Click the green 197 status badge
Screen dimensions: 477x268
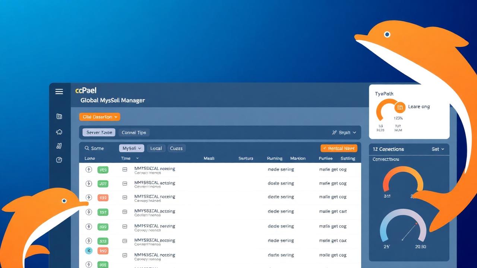coord(103,212)
